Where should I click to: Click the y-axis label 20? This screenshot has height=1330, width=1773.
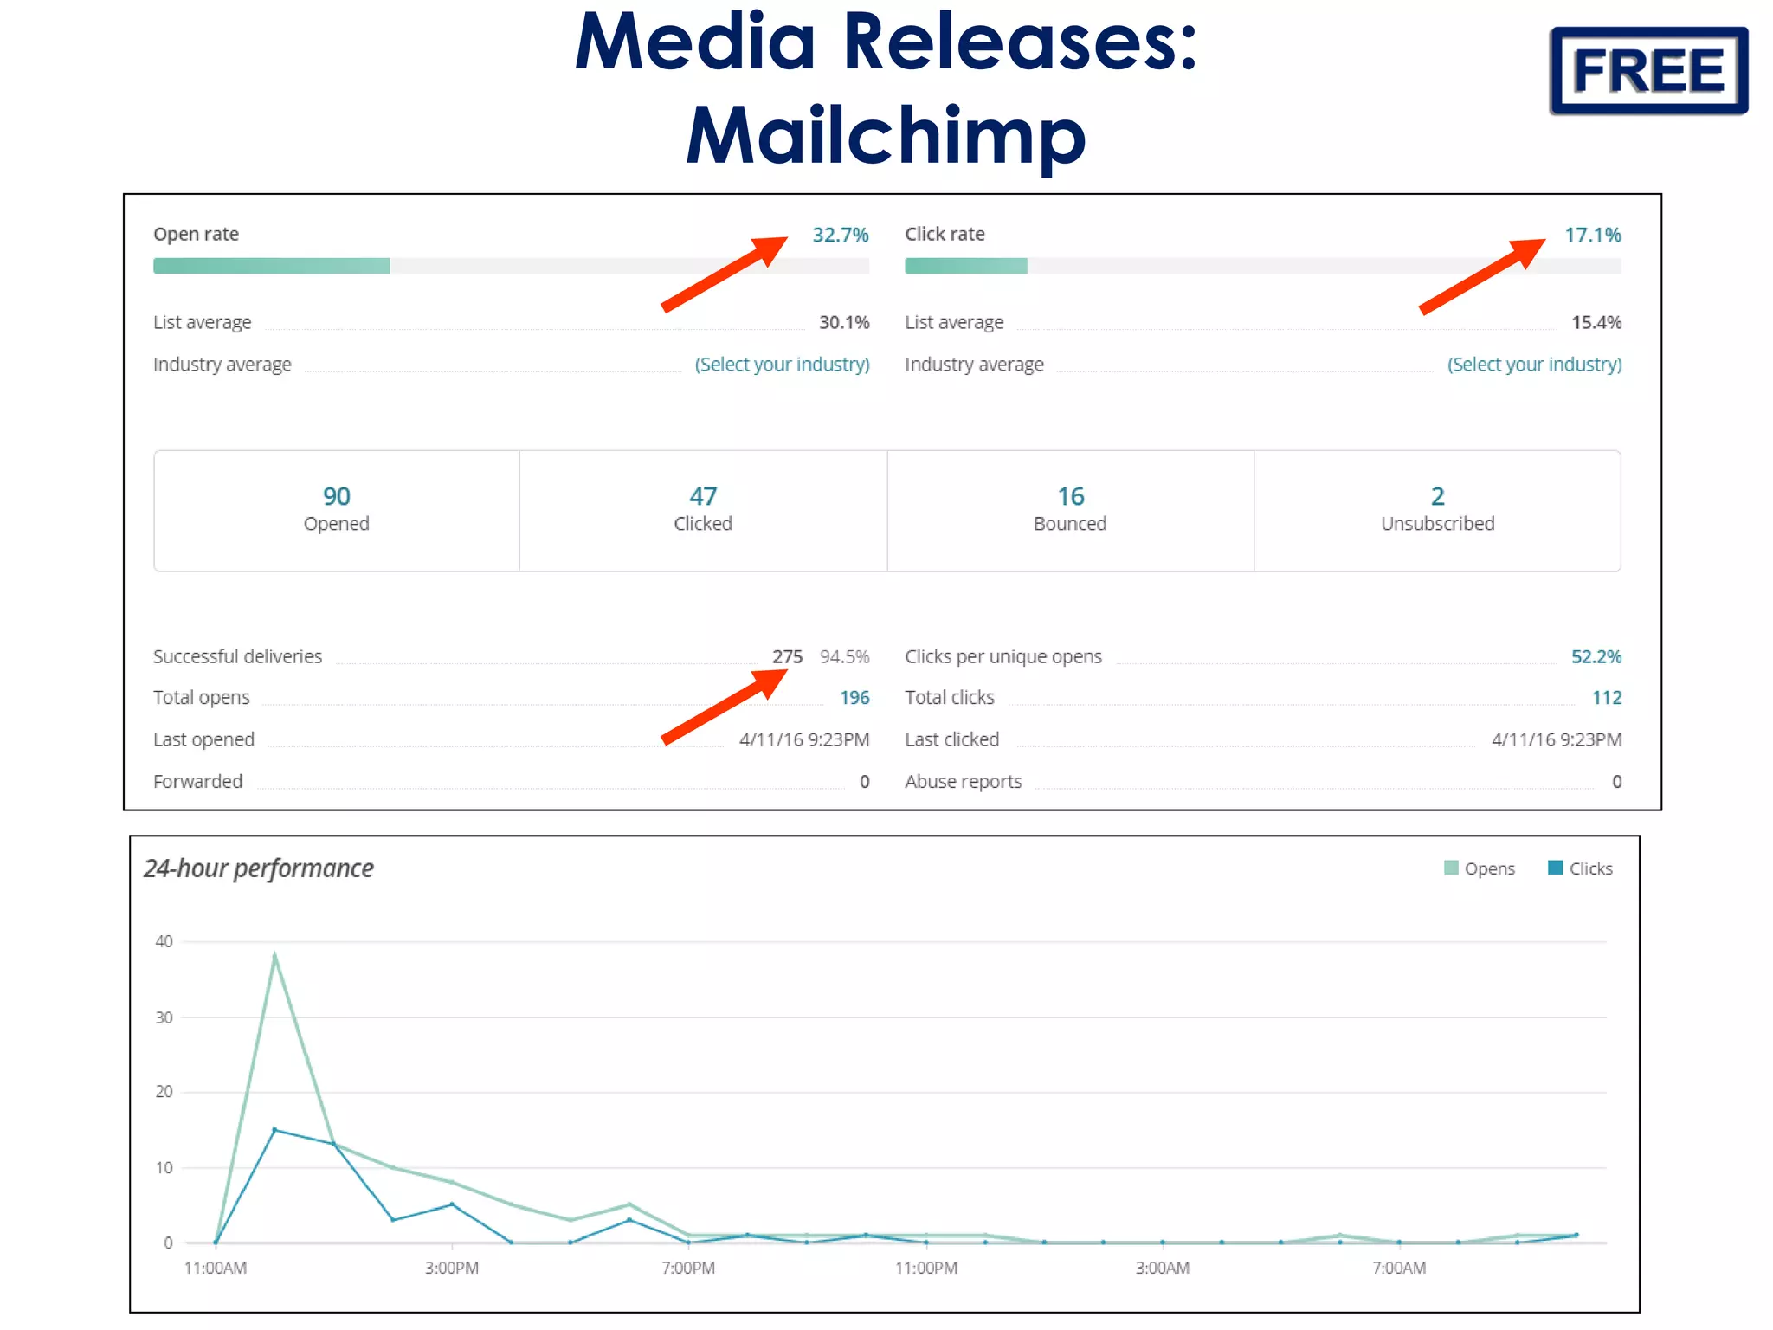coord(164,1092)
